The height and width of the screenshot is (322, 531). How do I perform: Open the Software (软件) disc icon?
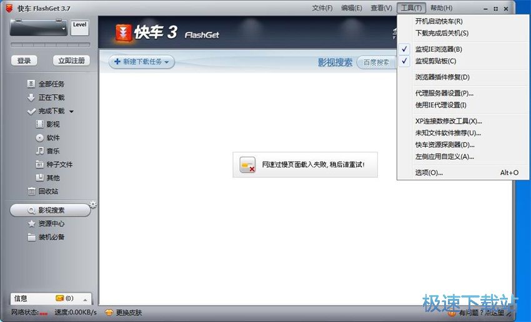39,138
